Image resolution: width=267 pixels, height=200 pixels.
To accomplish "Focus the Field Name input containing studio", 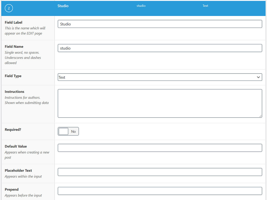I will (x=160, y=48).
